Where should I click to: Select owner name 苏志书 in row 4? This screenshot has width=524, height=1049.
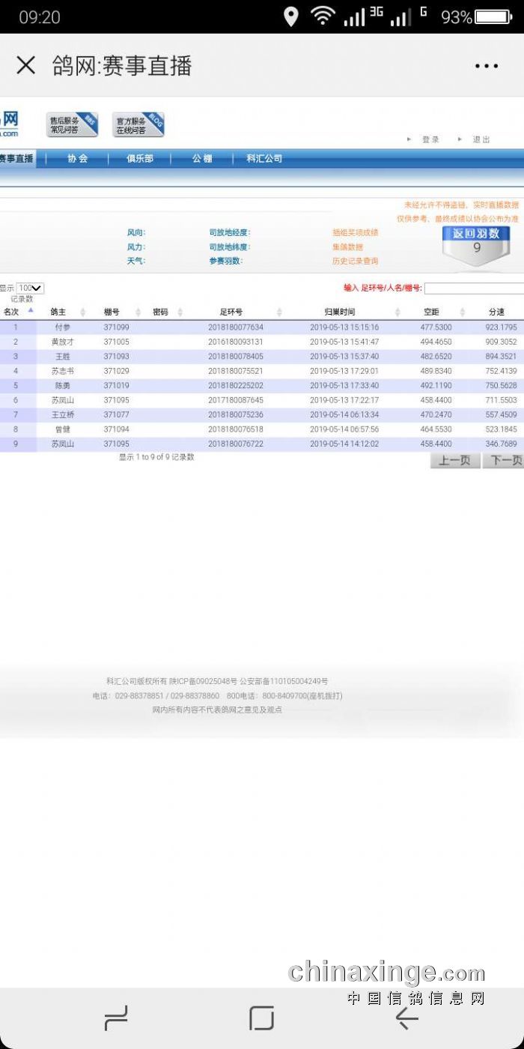[x=63, y=371]
